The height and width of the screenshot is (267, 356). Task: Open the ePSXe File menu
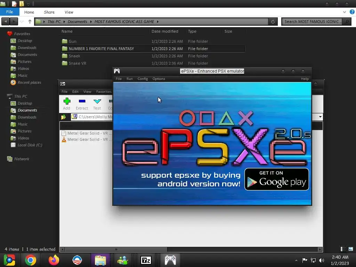(x=119, y=79)
